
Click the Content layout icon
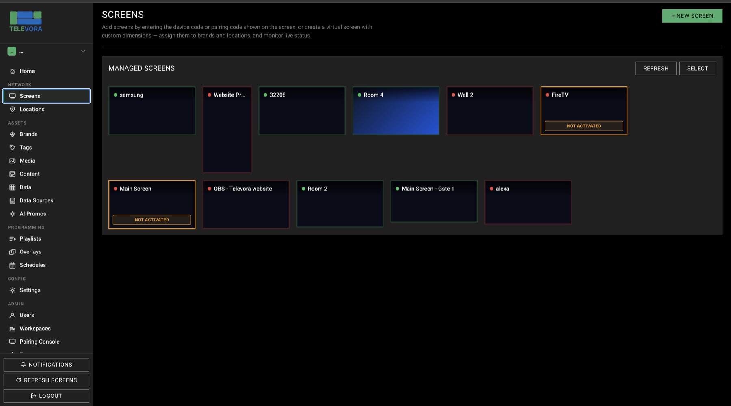click(13, 174)
